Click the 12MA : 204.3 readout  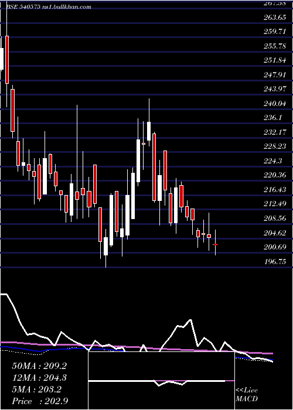(x=39, y=378)
